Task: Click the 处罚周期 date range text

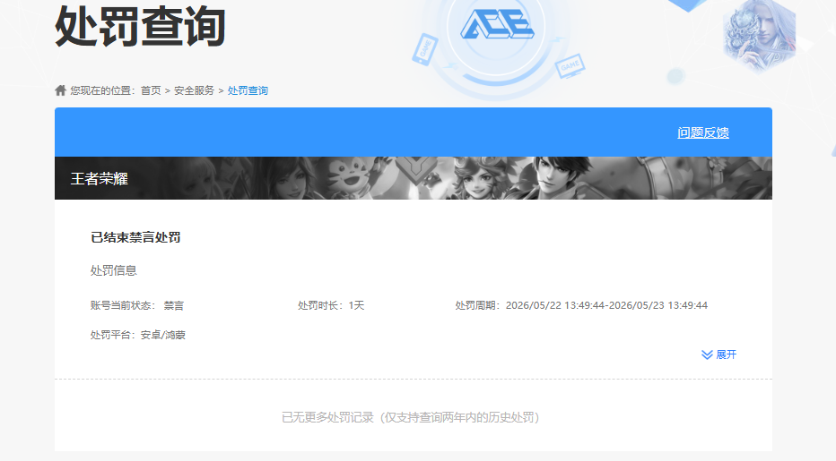Action: 581,305
